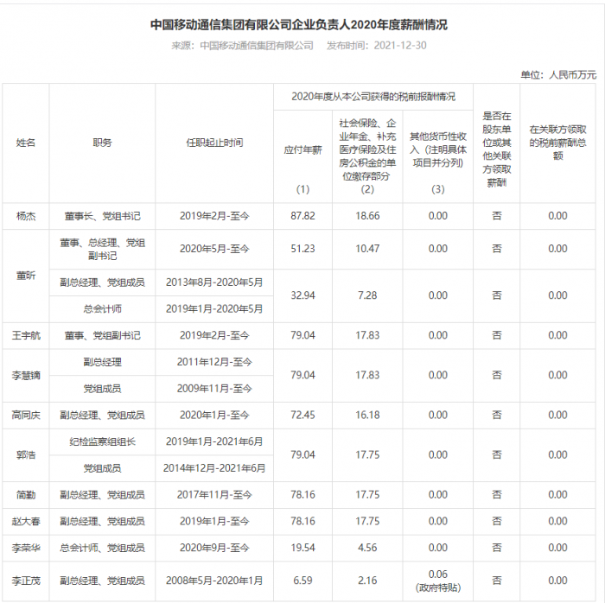
Task: Click the term 2019年1月-2020年5月
Action: click(x=214, y=308)
